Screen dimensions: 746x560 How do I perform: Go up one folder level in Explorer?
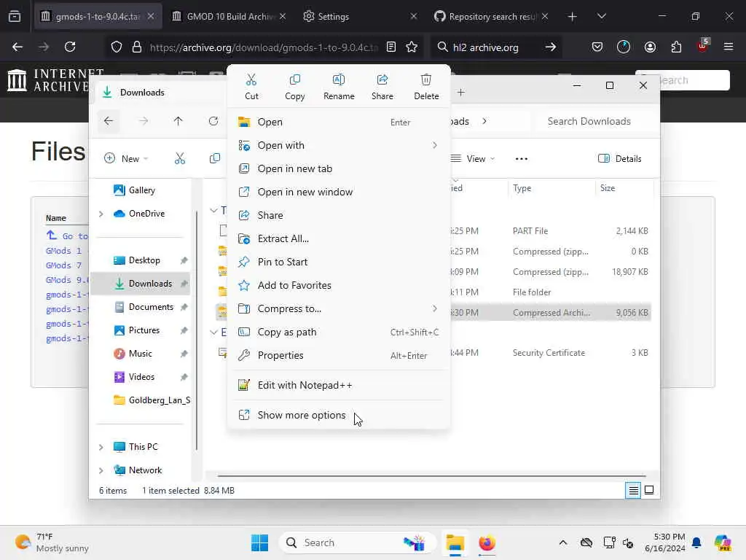(178, 121)
